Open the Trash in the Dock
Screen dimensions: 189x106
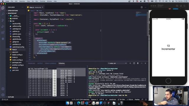[x=122, y=103]
